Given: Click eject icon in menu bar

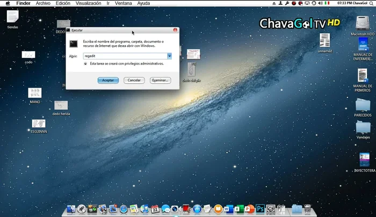Looking at the screenshot, I should [274, 3].
